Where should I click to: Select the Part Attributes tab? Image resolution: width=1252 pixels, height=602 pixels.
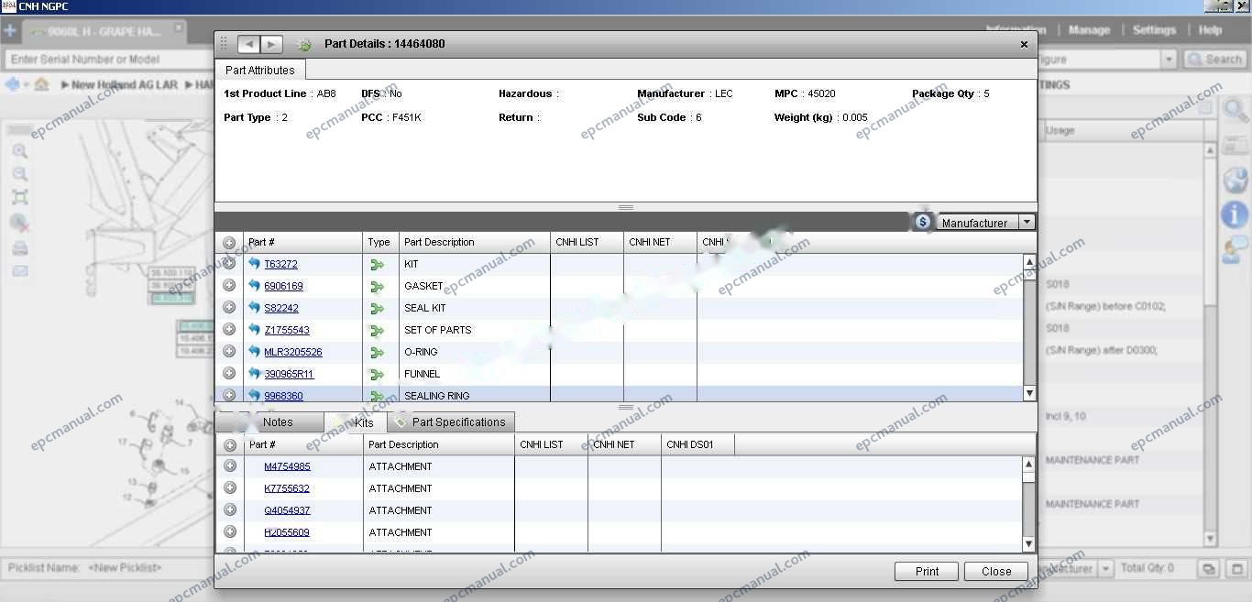tap(260, 70)
